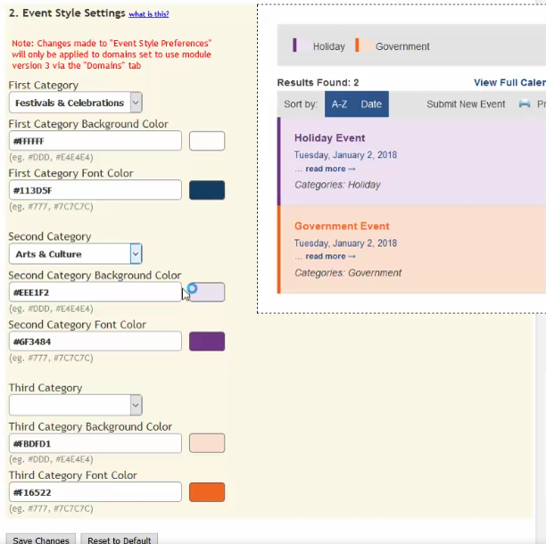Click Second Category Font Color input #6F3484
Viewport: 546px width, 544px height.
(x=95, y=341)
